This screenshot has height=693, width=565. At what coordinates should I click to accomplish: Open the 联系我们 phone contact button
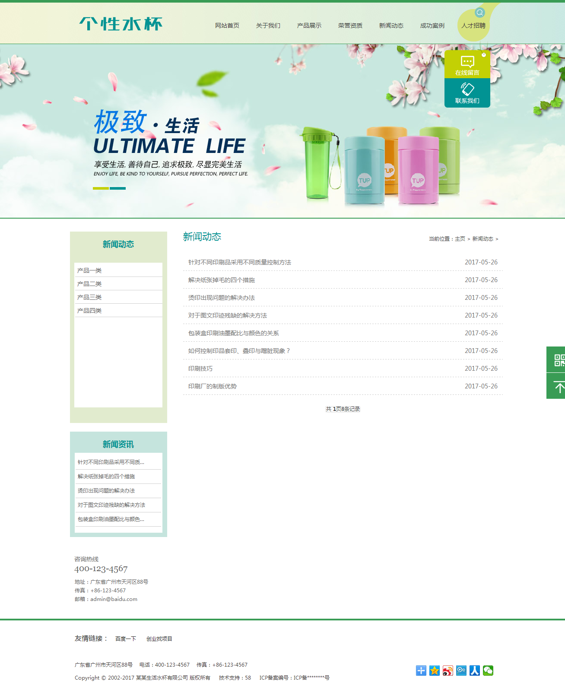pyautogui.click(x=467, y=93)
